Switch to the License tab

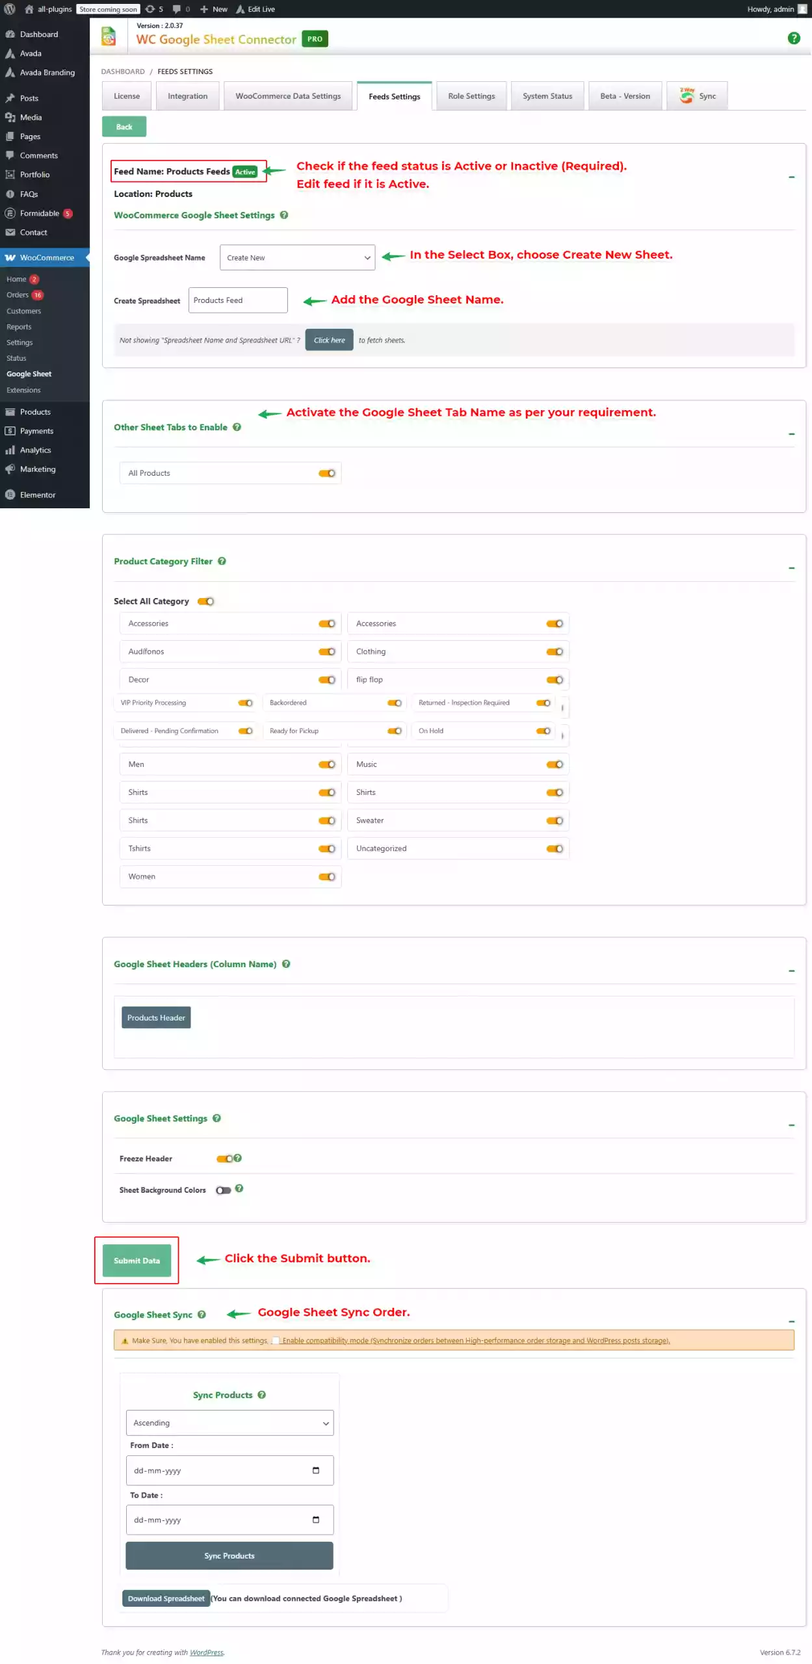click(x=127, y=96)
